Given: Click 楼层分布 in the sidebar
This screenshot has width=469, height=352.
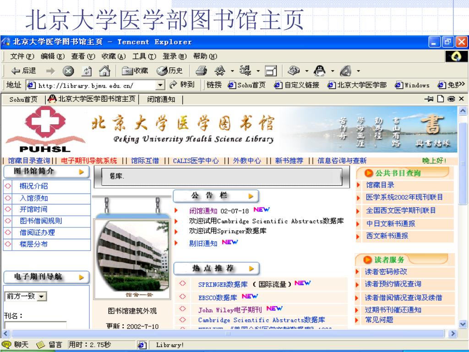Looking at the screenshot, I should coord(33,244).
